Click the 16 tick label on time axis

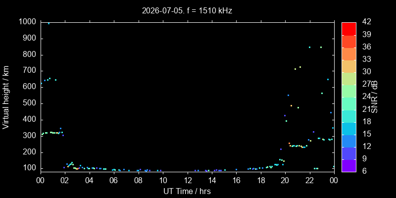(x=237, y=180)
